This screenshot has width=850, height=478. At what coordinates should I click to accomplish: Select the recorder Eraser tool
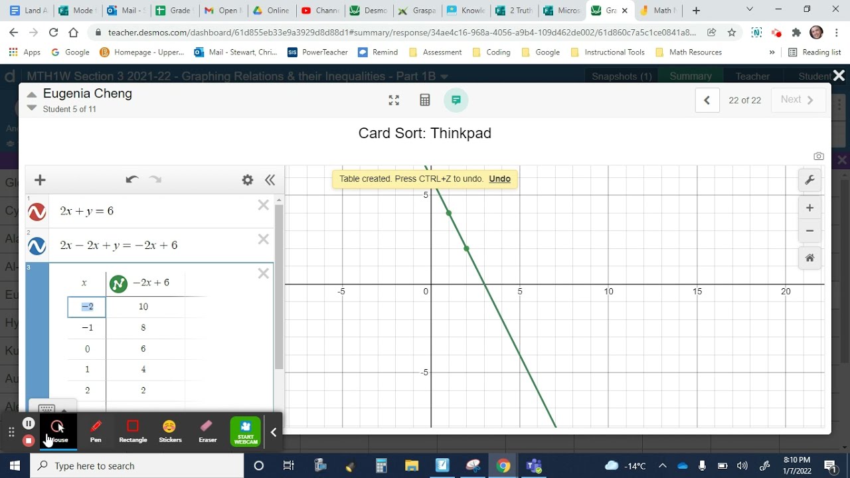tap(207, 432)
